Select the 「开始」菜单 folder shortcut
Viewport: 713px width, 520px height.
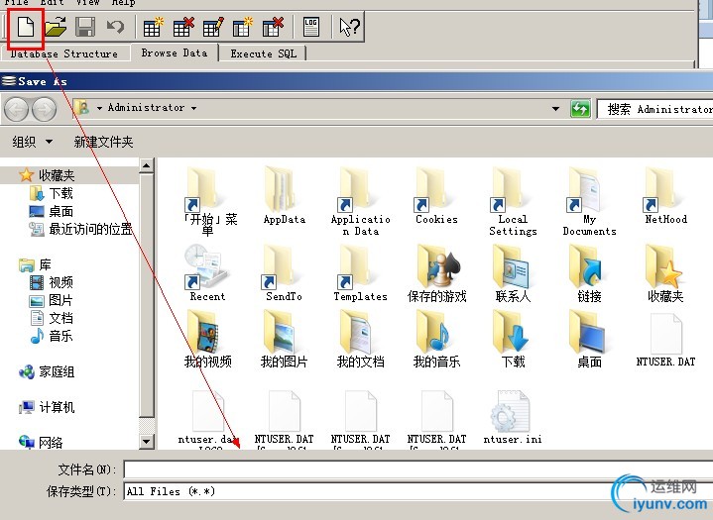(208, 200)
